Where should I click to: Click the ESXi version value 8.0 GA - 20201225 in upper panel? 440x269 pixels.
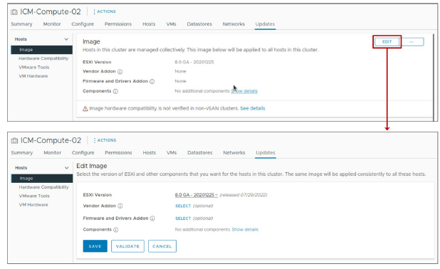click(x=194, y=63)
